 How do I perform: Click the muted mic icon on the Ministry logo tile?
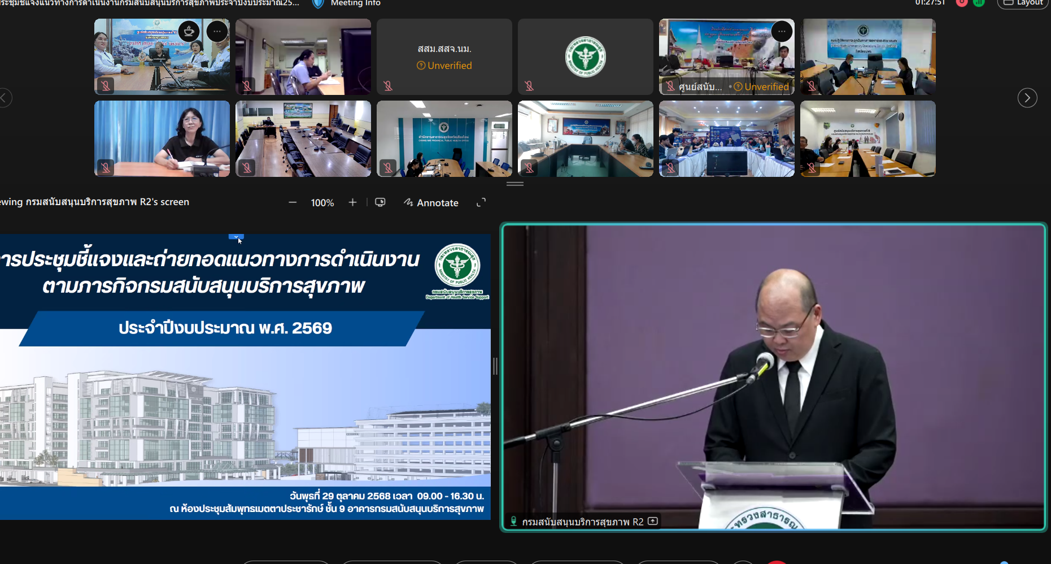click(529, 86)
